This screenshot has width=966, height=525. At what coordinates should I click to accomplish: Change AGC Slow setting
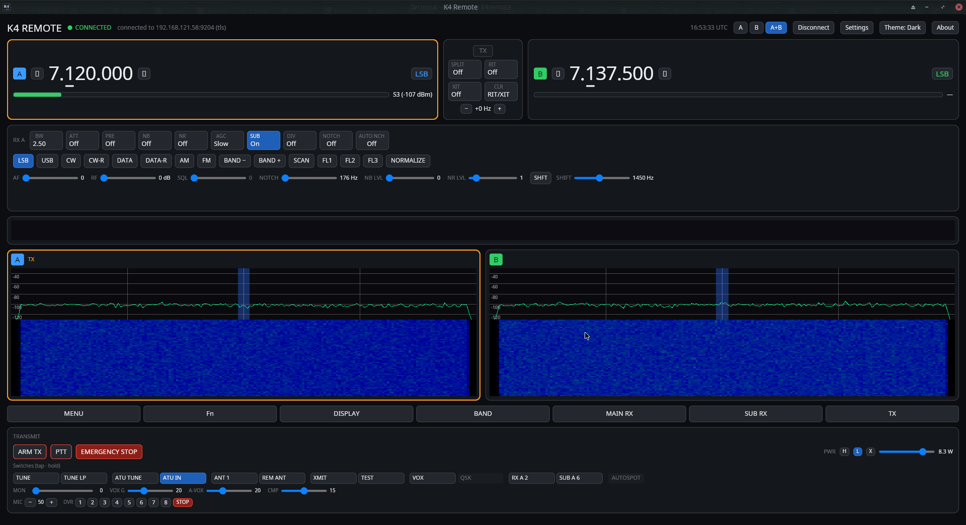227,140
